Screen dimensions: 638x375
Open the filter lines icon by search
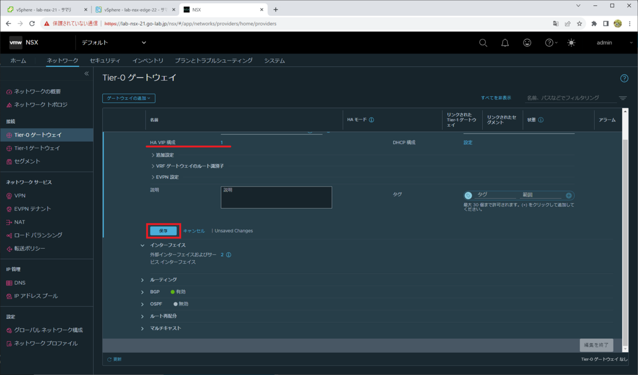(x=623, y=98)
